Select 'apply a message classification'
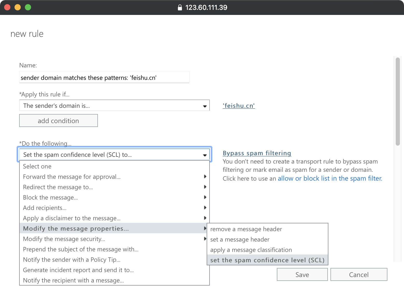This screenshot has width=404, height=298. (x=251, y=250)
